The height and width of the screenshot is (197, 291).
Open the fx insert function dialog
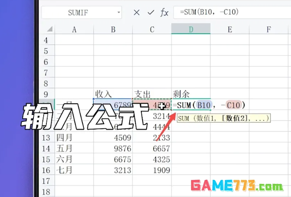click(x=164, y=13)
